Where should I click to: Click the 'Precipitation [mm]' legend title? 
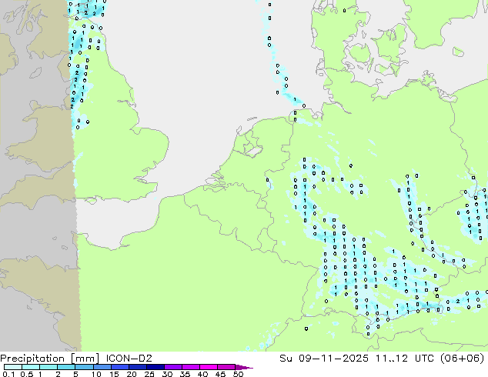pos(49,359)
